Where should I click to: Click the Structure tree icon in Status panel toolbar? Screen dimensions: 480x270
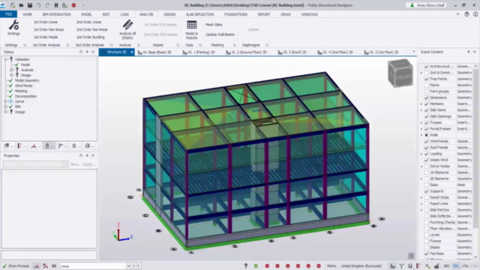point(19,146)
